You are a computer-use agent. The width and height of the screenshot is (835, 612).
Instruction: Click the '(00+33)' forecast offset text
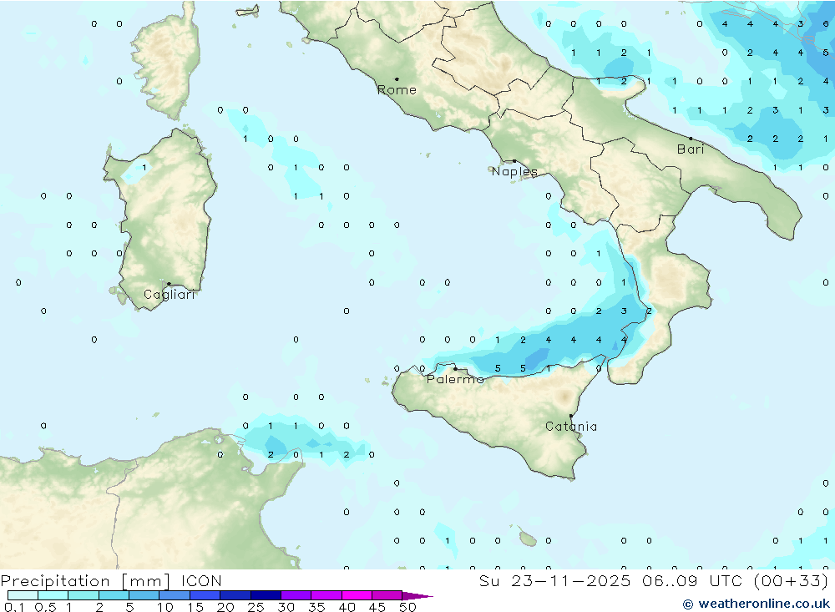coord(792,580)
